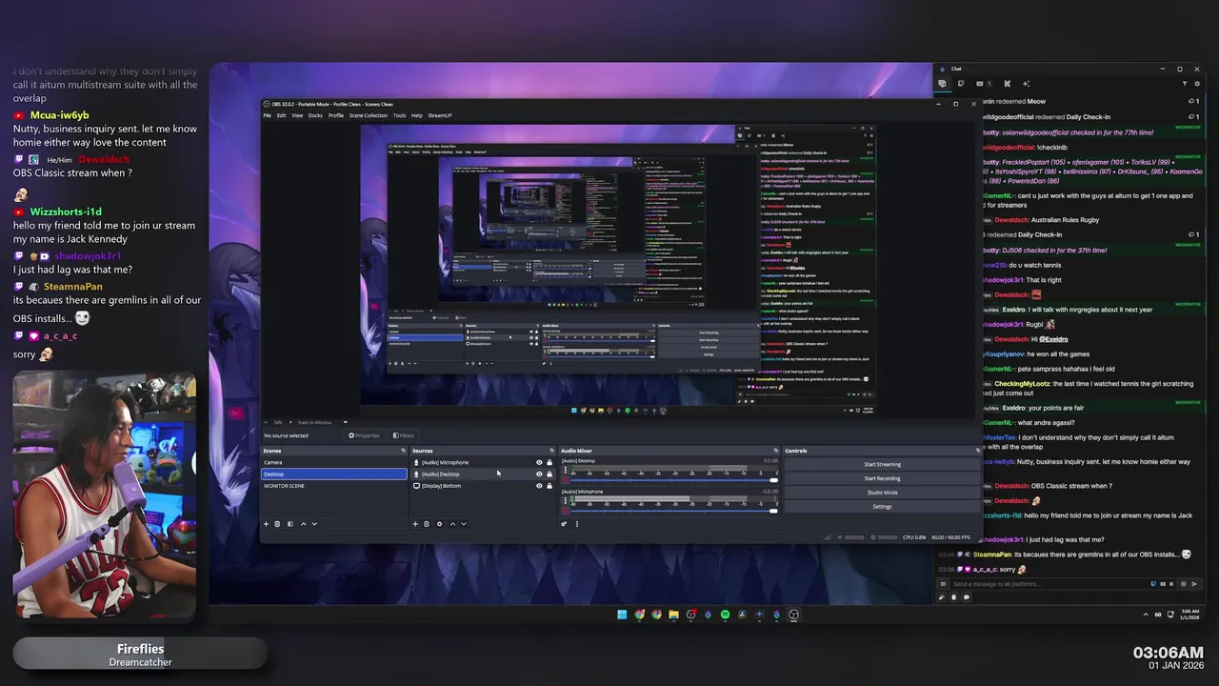Switch to YouTube chat tab
The height and width of the screenshot is (686, 1219).
980,84
